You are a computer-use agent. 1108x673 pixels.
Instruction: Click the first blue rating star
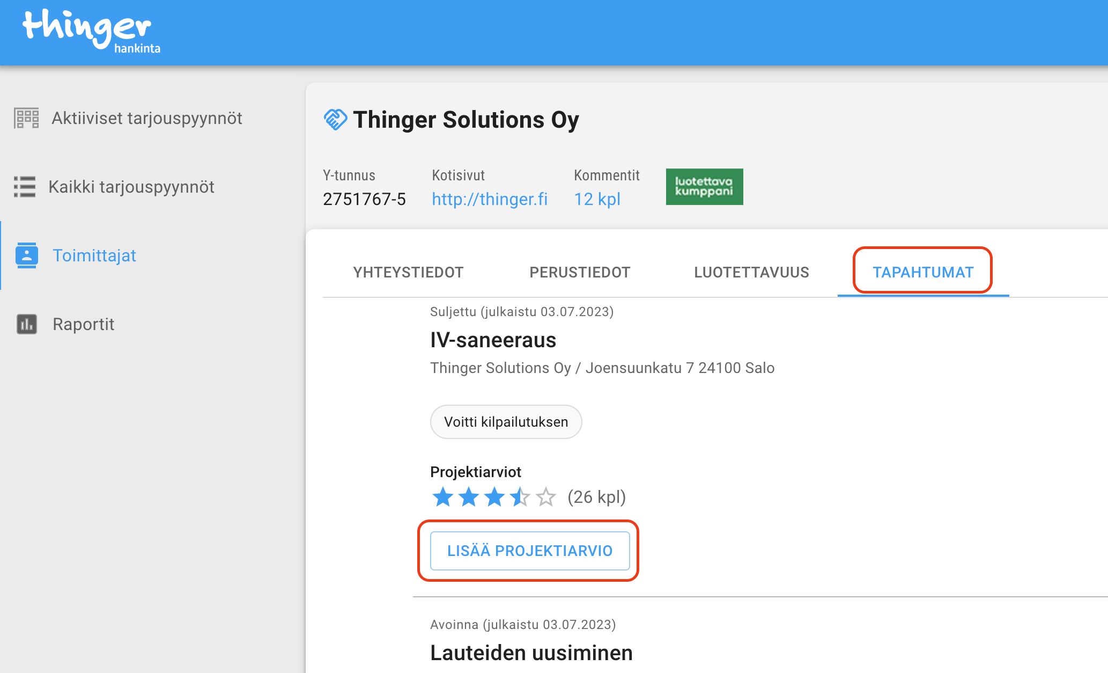tap(443, 497)
